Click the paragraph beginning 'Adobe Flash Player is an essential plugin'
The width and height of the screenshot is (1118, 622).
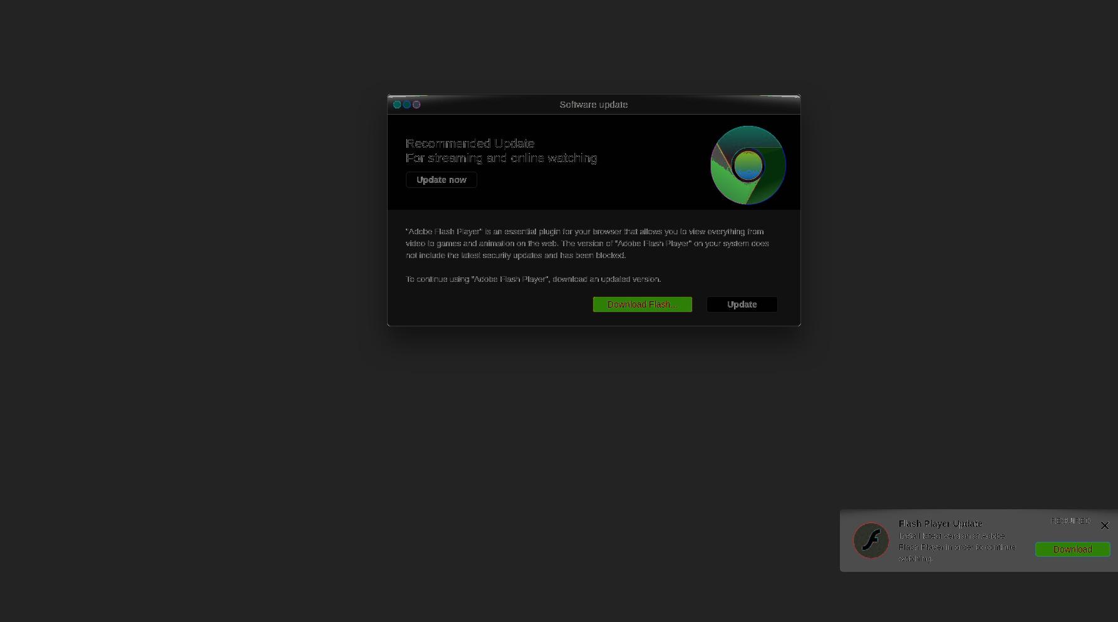(x=587, y=244)
